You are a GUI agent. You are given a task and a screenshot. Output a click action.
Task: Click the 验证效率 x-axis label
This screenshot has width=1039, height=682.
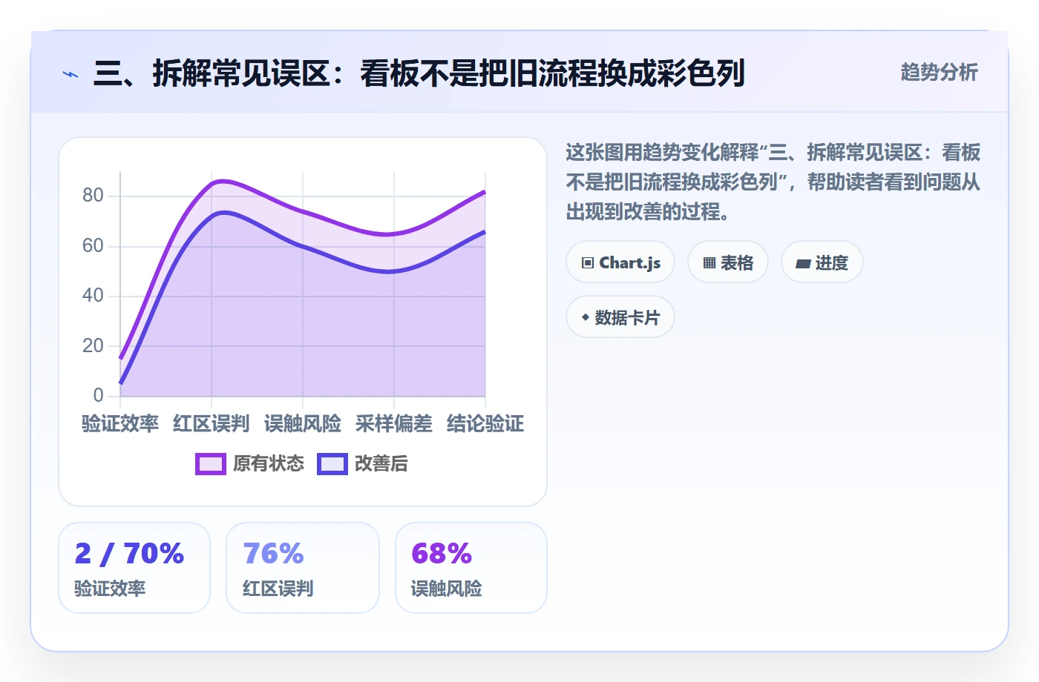click(120, 424)
